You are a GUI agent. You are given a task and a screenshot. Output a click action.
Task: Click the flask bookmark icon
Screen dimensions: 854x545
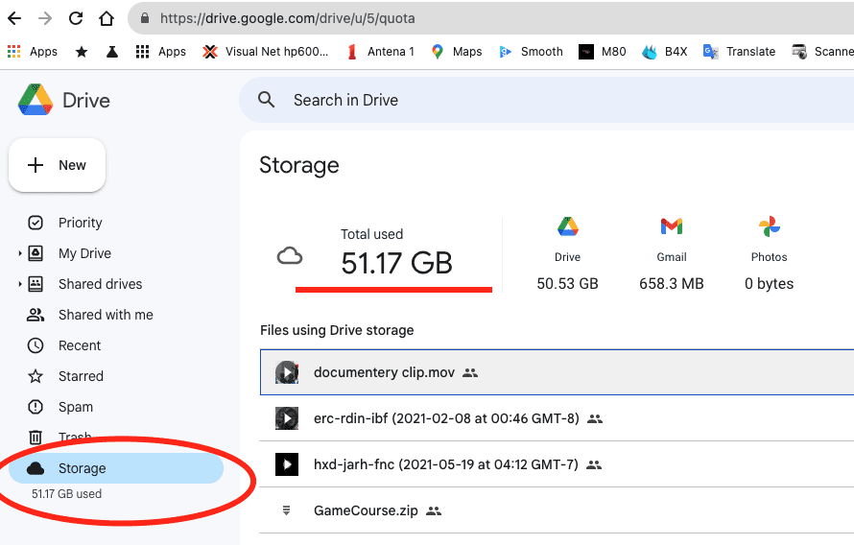tap(112, 51)
